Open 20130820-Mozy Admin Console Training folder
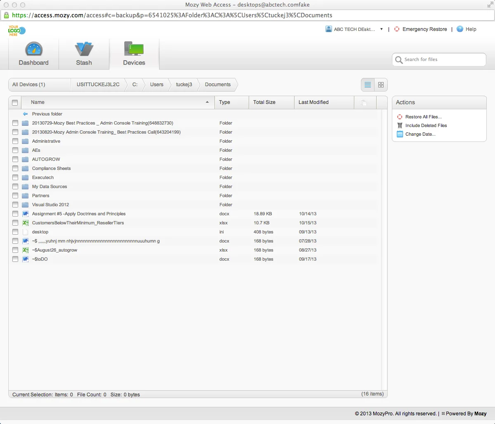 click(106, 132)
